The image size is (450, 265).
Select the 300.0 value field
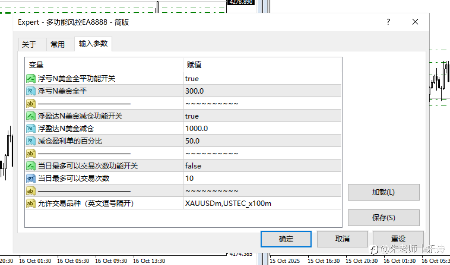(262, 91)
